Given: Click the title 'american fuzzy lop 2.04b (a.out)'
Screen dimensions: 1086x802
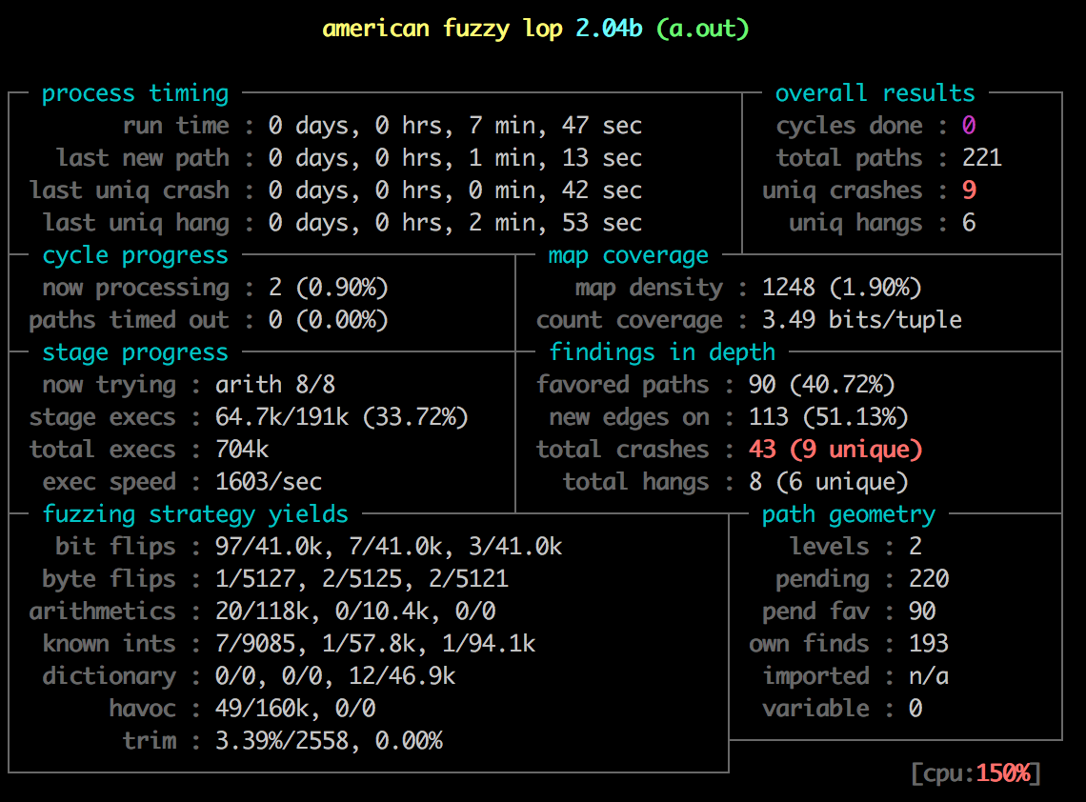Looking at the screenshot, I should pos(535,30).
